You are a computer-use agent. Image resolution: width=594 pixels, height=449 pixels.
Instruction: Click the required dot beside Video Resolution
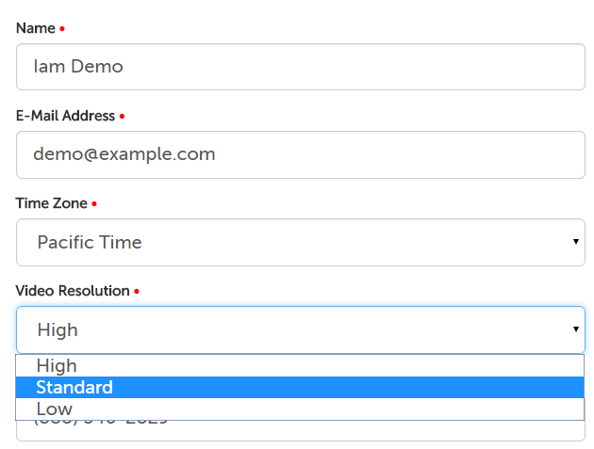click(137, 292)
